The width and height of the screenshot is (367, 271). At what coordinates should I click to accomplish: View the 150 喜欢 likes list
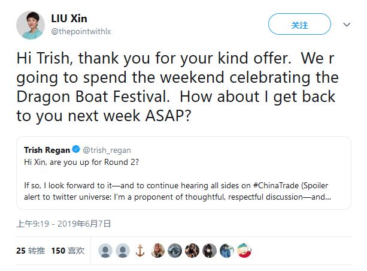pyautogui.click(x=68, y=251)
